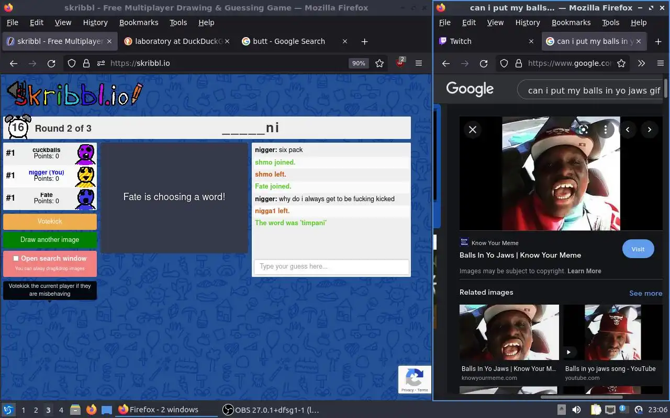
Task: Select player row Fate
Action: coord(50,198)
